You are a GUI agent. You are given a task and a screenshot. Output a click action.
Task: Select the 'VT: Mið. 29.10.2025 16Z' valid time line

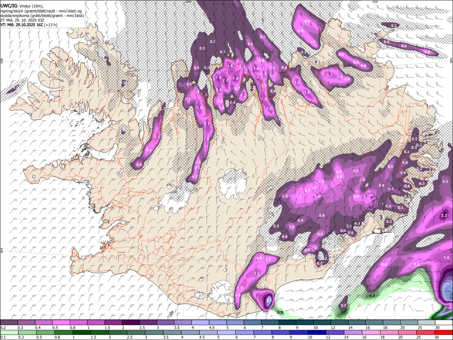coord(22,25)
